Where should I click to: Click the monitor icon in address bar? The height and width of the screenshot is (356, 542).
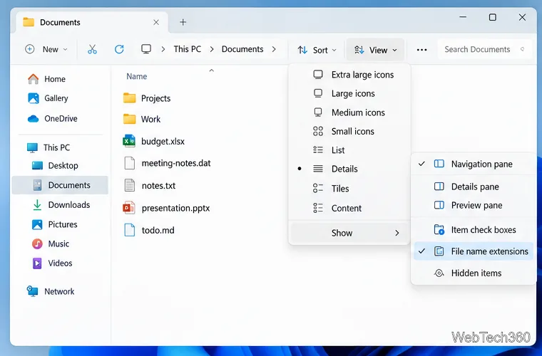[146, 49]
